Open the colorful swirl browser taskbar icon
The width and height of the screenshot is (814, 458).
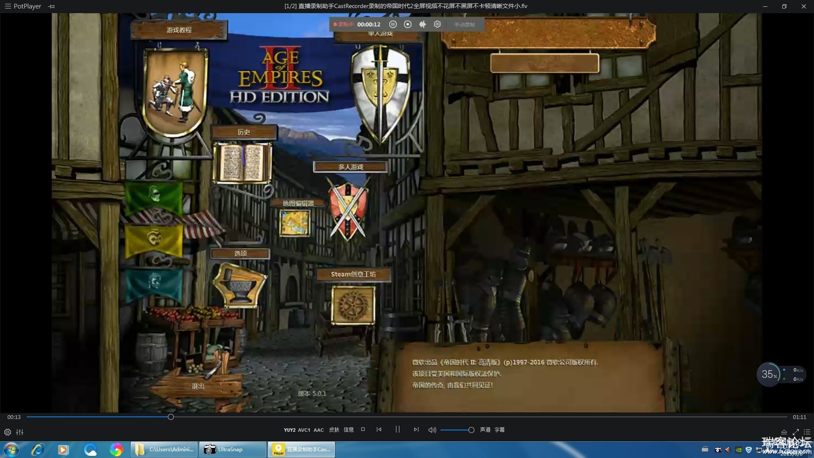(x=116, y=450)
